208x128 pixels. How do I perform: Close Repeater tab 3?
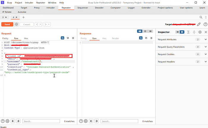pyautogui.click(x=6, y=17)
